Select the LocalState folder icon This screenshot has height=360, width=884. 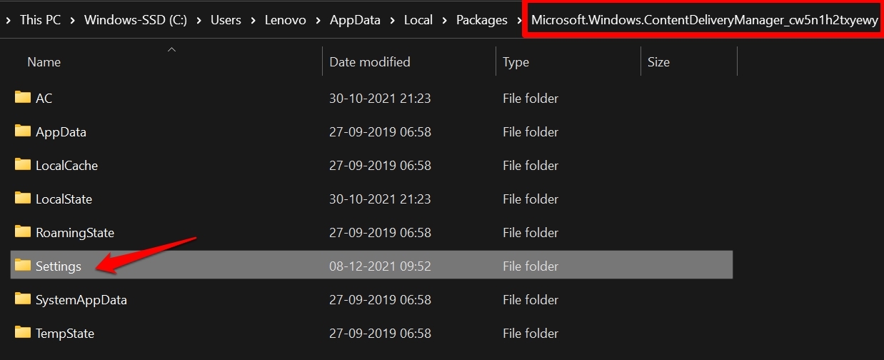point(23,199)
